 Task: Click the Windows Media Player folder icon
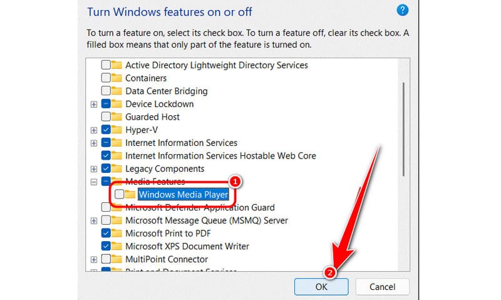[x=131, y=194]
